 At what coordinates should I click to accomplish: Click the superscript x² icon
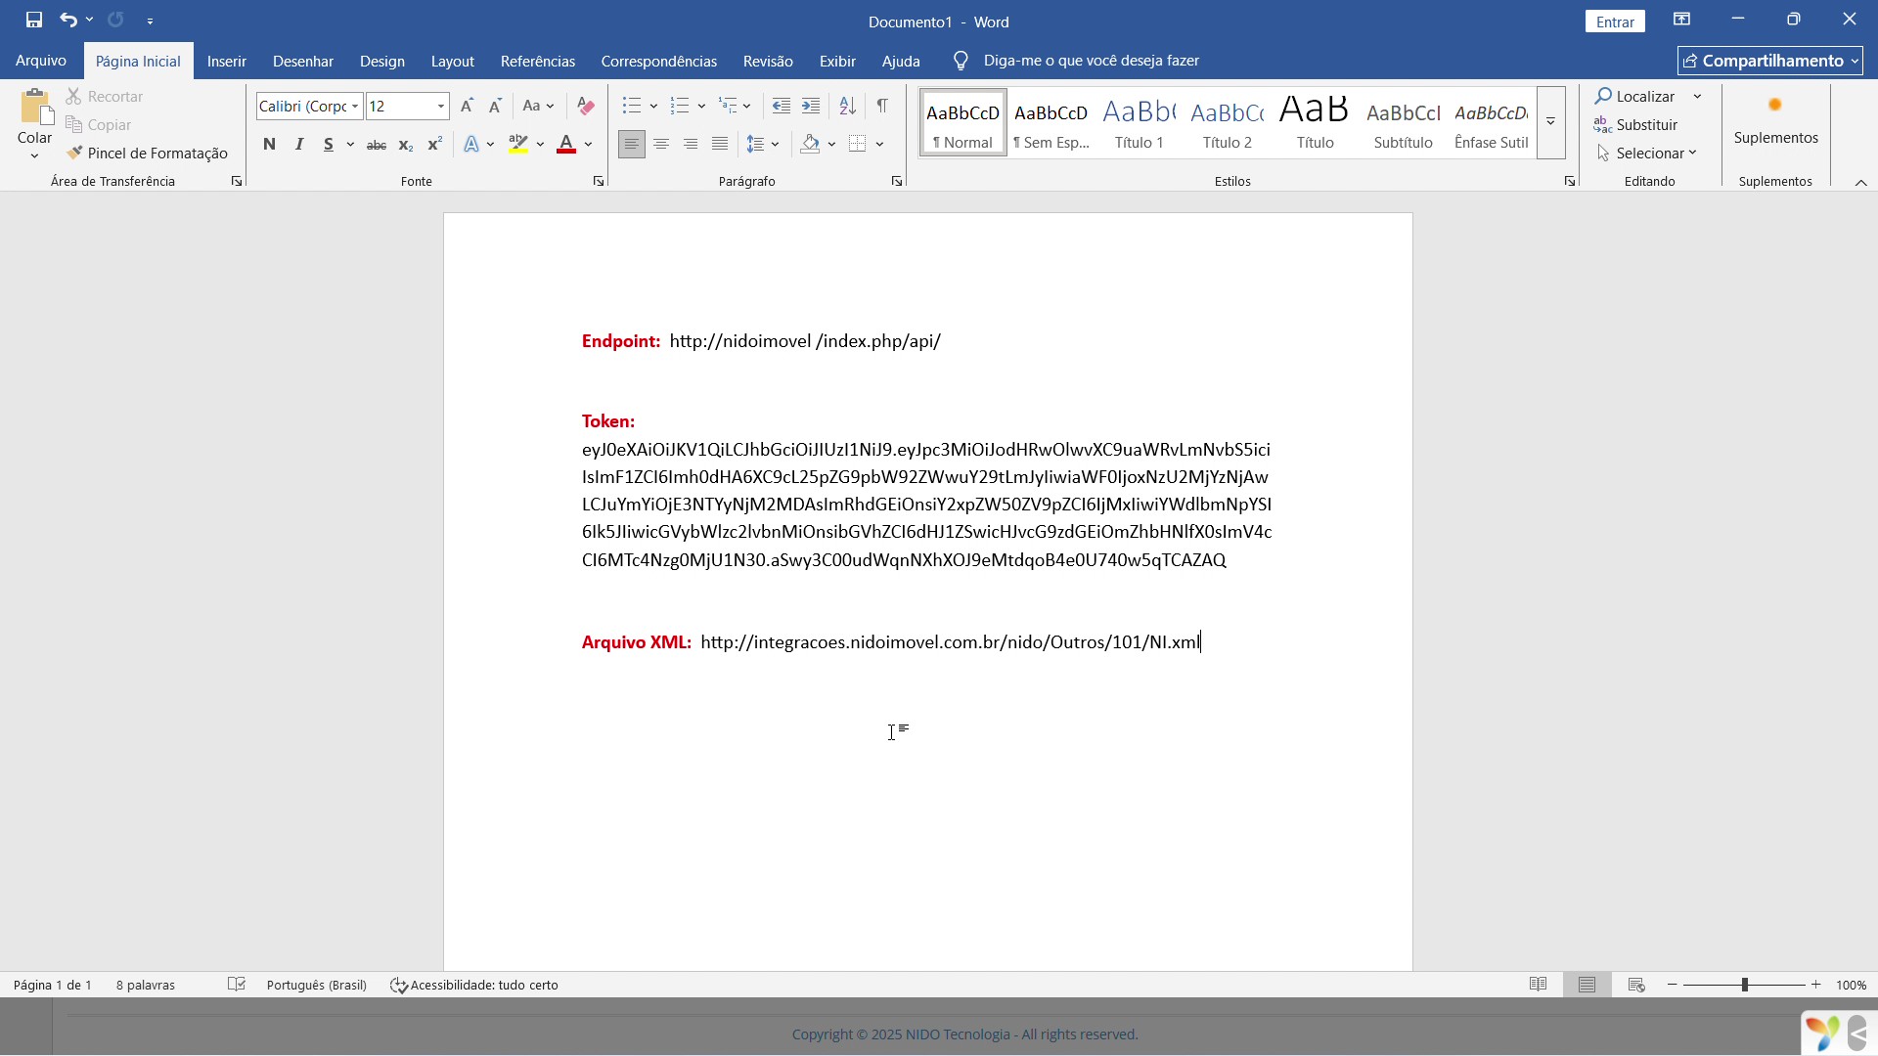pos(435,145)
